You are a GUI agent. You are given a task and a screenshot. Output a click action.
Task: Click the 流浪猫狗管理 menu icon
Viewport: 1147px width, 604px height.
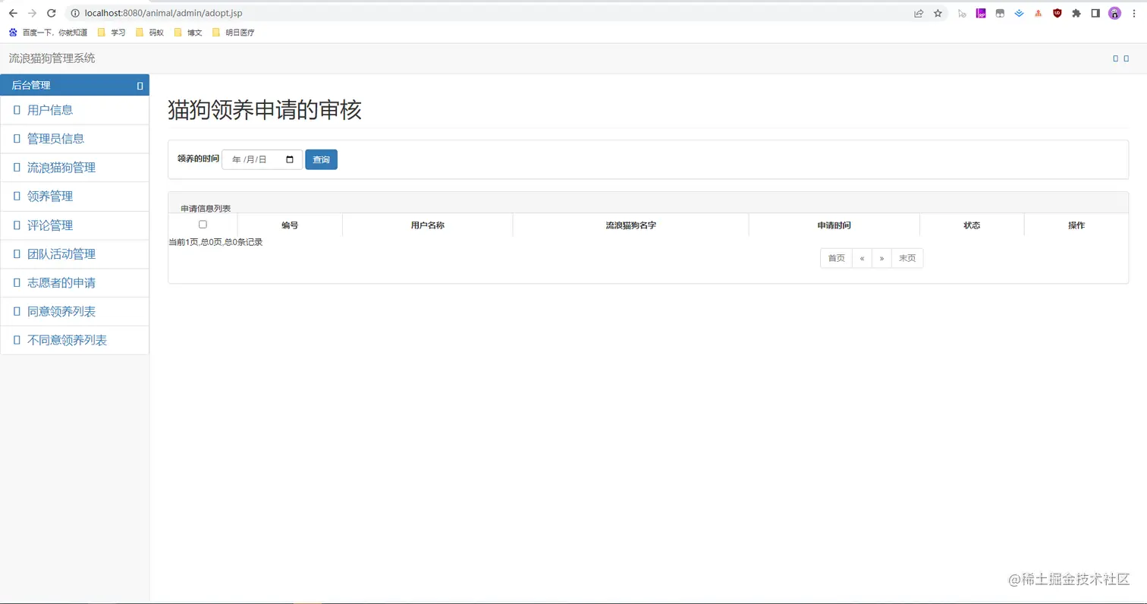[x=17, y=167]
